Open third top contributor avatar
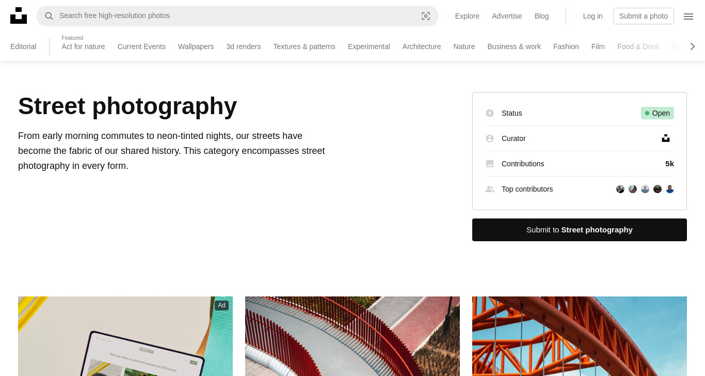Screen dimensions: 705x376 pyautogui.click(x=645, y=189)
